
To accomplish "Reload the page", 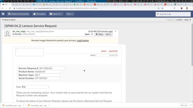I will pos(10,8).
